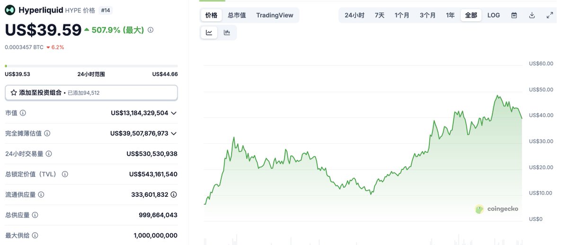568x245 pixels.
Task: Open the TradingView tab
Action: (x=275, y=15)
